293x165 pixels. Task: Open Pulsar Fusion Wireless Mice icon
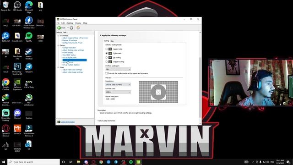[x=29, y=22]
